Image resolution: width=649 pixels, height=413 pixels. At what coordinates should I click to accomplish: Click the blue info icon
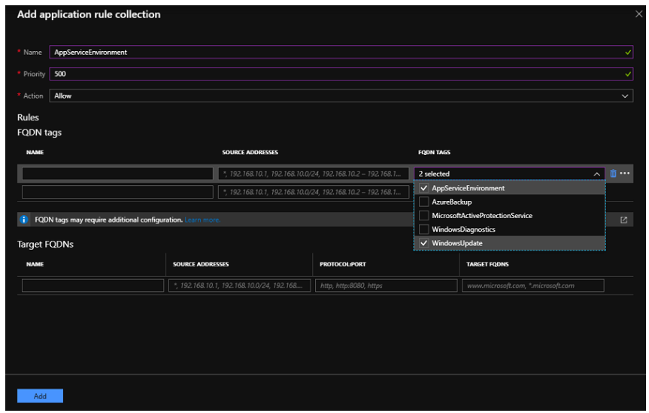coord(24,220)
